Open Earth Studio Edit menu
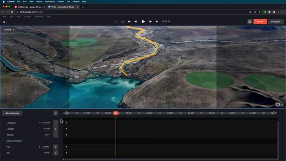This screenshot has width=286, height=161. 11,17
